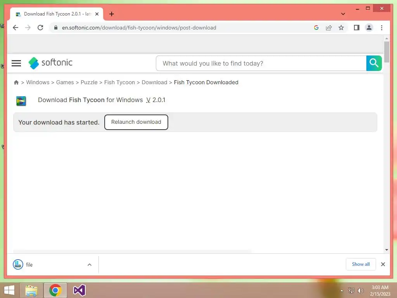Click the Softonic logo

click(50, 62)
